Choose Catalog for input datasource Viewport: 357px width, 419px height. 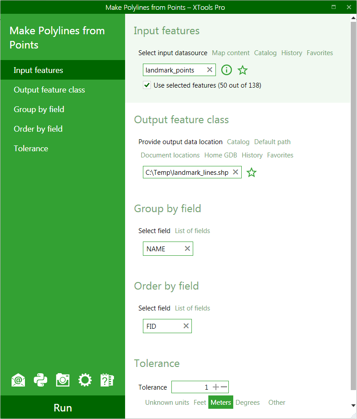pos(265,53)
